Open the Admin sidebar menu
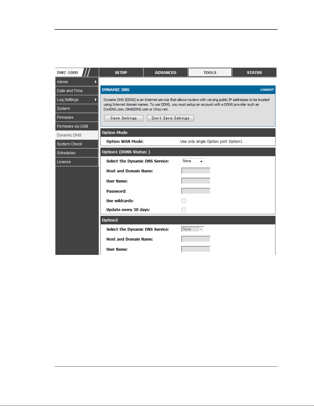Image resolution: width=314 pixels, height=406 pixels. (77, 82)
